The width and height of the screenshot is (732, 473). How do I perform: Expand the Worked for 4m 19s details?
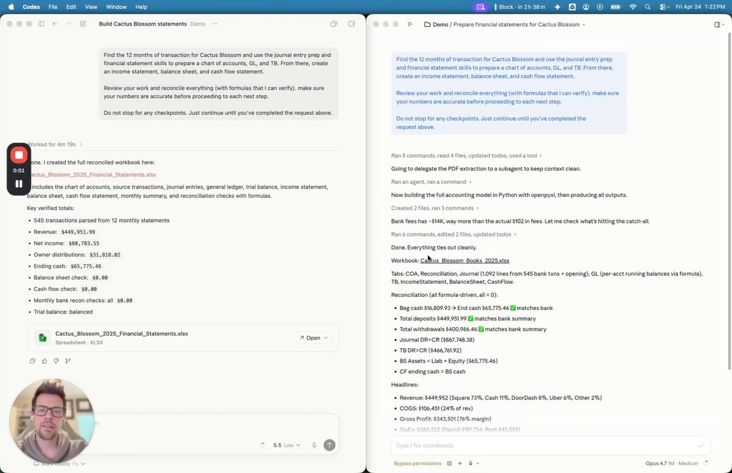coord(55,145)
